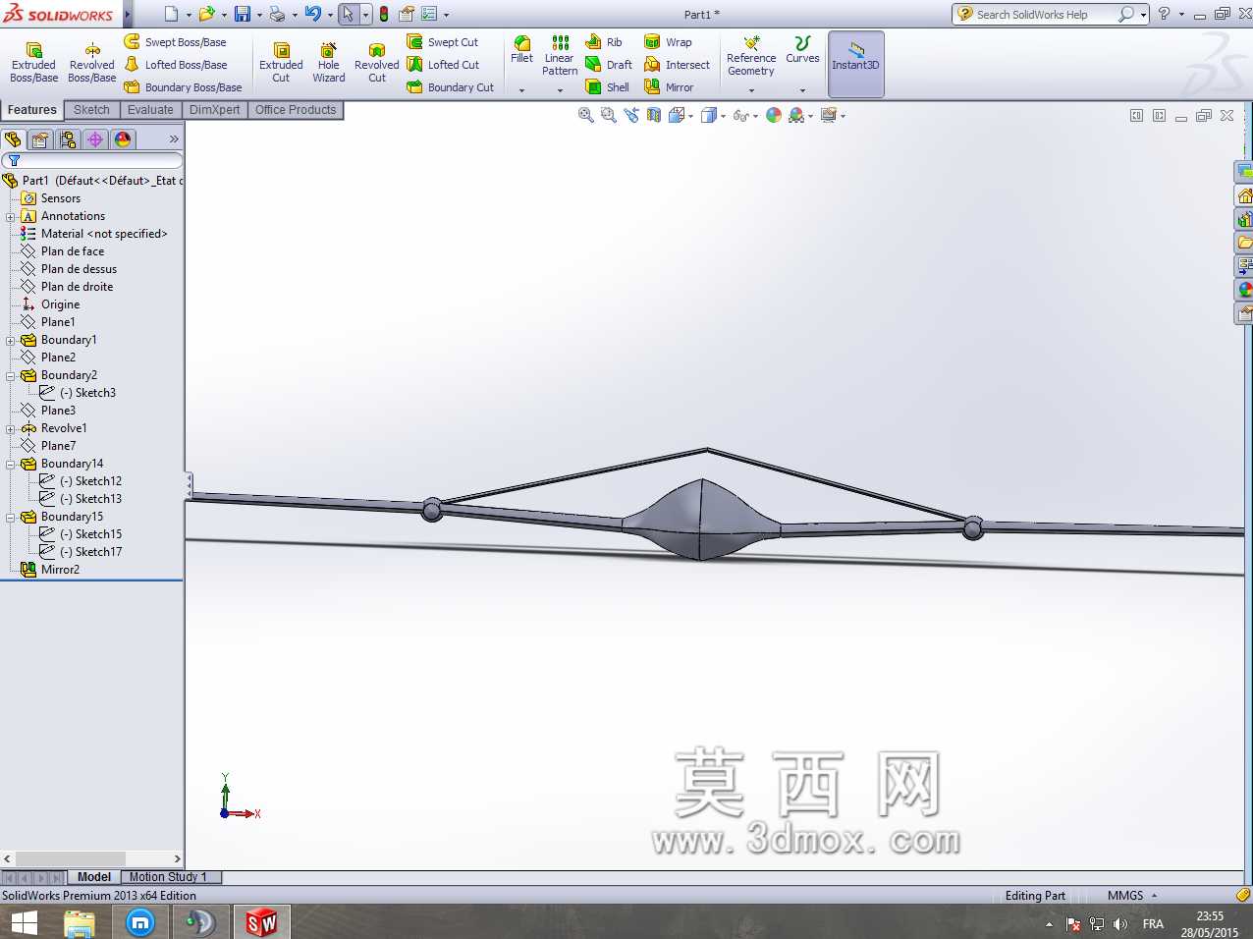The height and width of the screenshot is (939, 1253).
Task: Select the Shell tool
Action: [607, 87]
